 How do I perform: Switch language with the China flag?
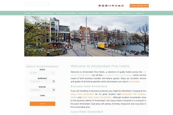(106, 6)
